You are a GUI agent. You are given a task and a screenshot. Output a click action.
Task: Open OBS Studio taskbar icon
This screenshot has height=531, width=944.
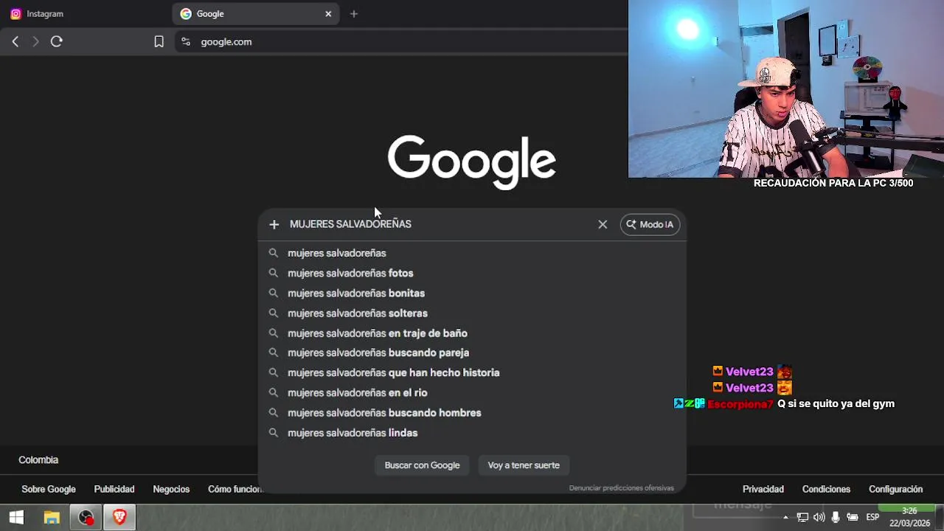86,518
